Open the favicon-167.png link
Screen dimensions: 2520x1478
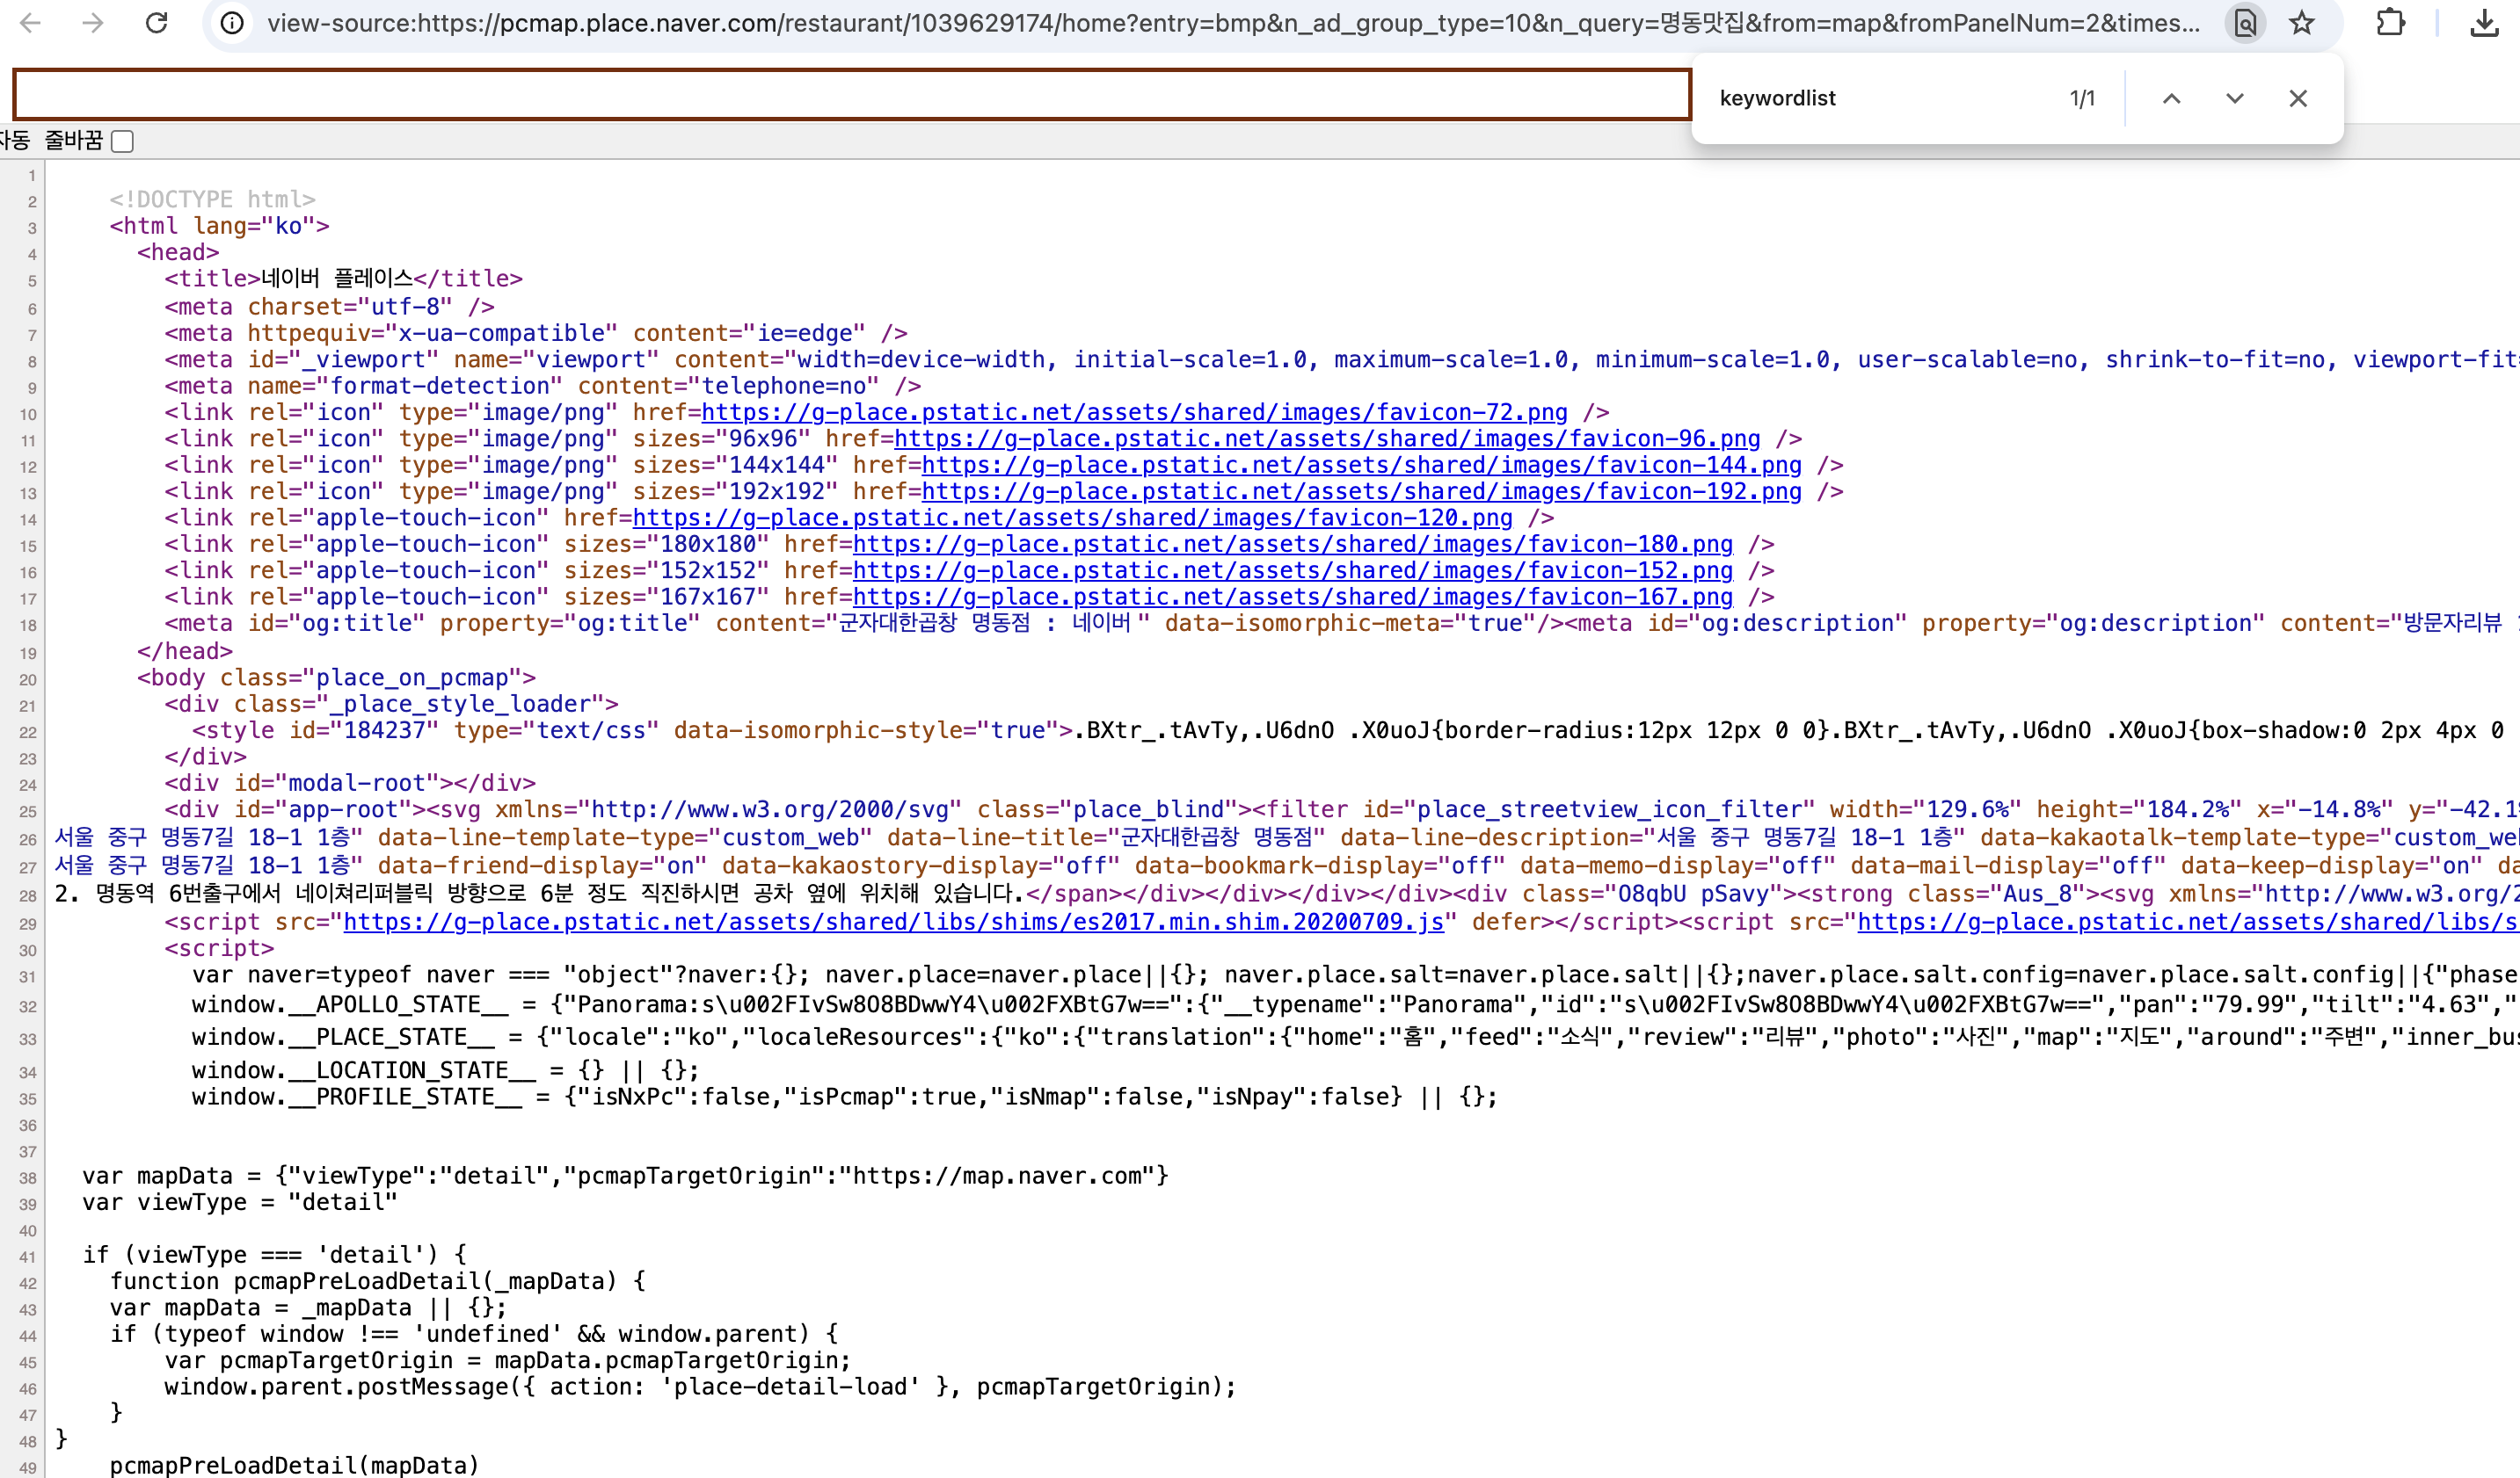pyautogui.click(x=1292, y=597)
